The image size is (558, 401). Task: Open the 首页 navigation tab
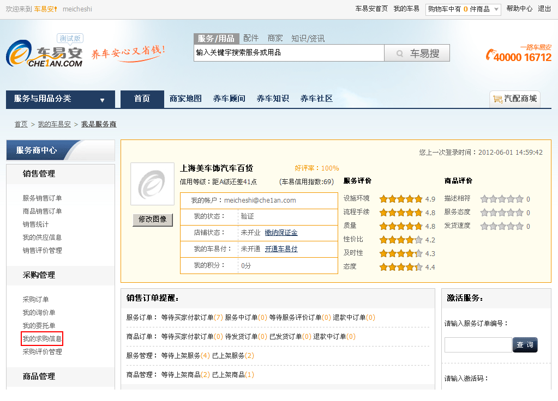[x=142, y=99]
